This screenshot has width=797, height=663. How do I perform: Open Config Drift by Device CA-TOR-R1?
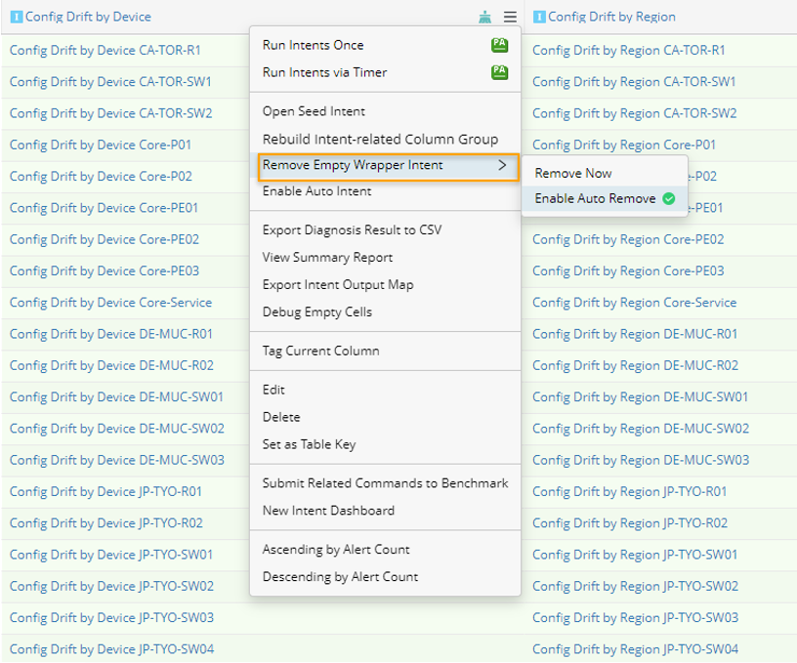pyautogui.click(x=107, y=50)
